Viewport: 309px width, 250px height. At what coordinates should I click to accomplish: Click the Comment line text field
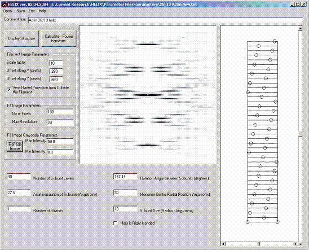point(165,20)
